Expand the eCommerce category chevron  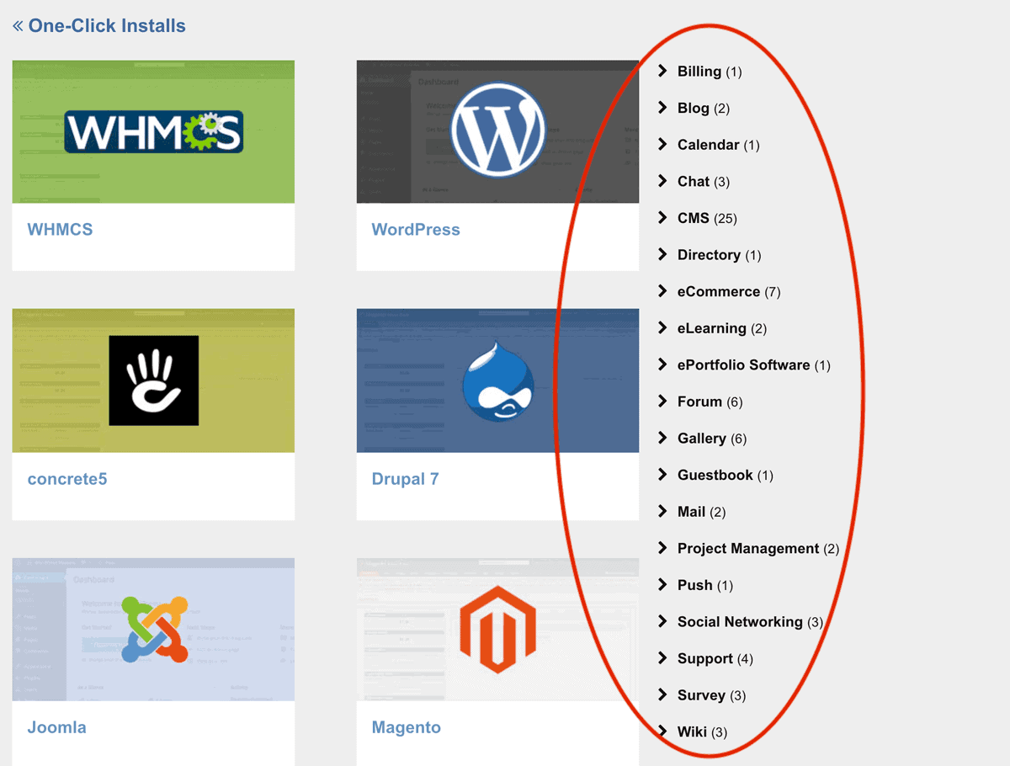[662, 290]
